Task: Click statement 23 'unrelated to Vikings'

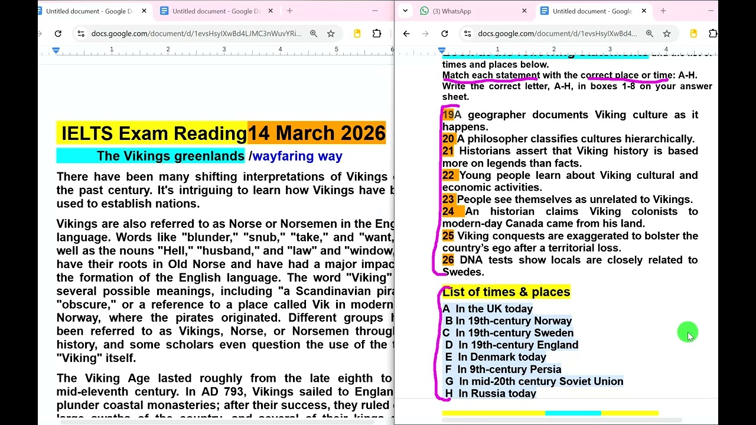Action: [x=568, y=200]
